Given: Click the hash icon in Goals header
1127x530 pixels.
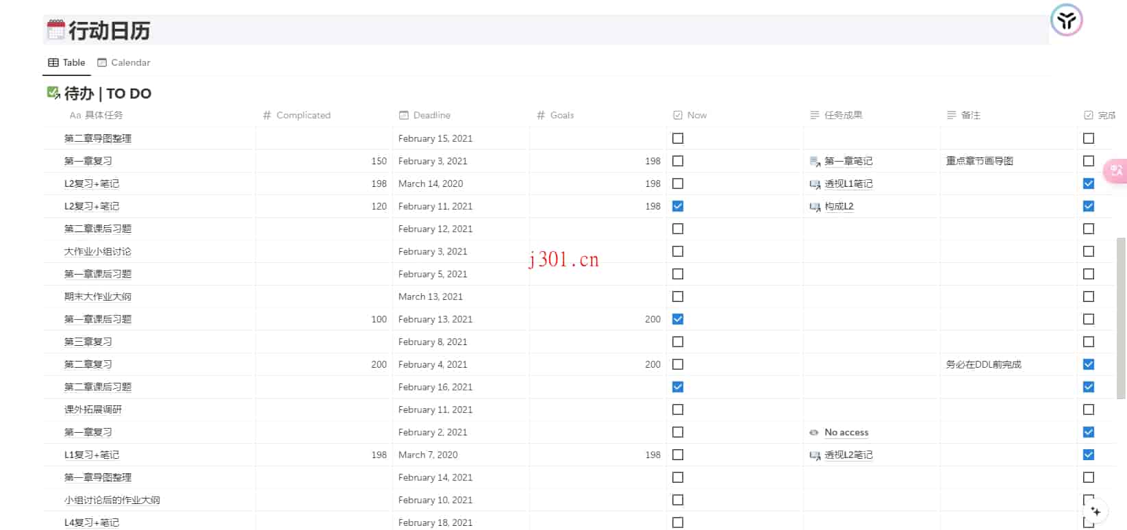Looking at the screenshot, I should click(x=541, y=115).
